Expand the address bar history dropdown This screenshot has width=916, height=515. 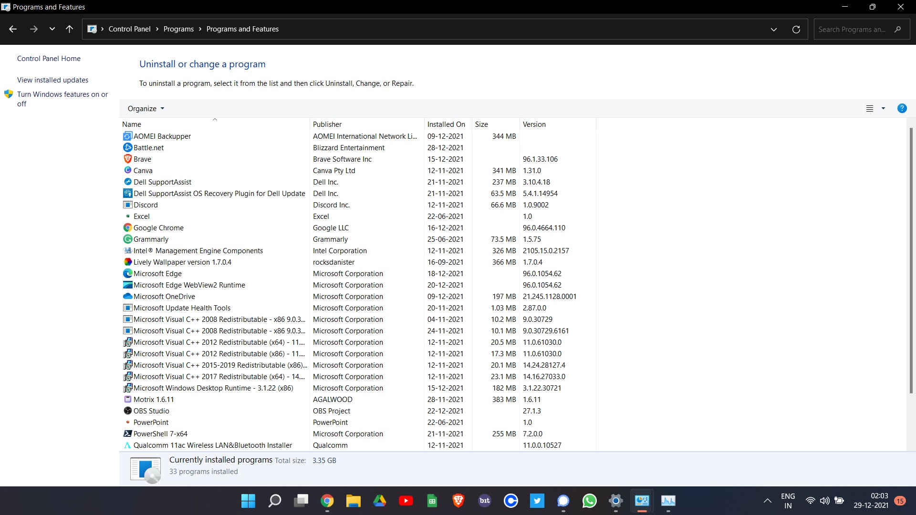click(x=774, y=30)
